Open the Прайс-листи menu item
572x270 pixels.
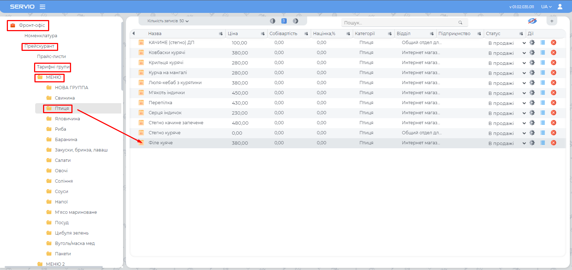tap(51, 57)
